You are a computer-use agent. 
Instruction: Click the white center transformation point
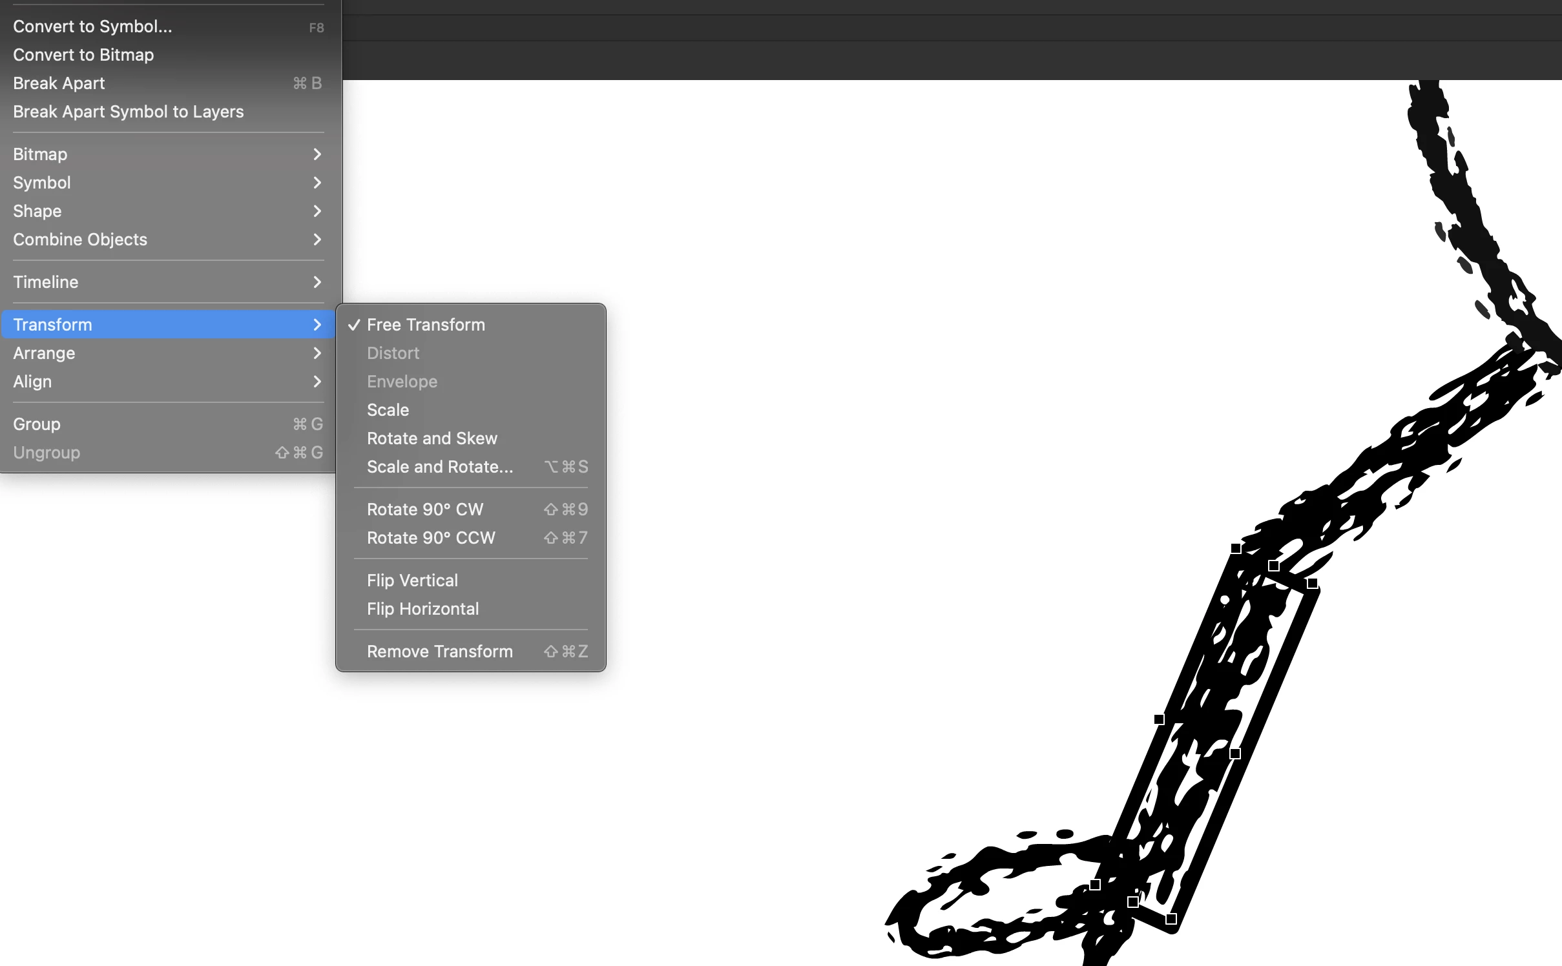coord(1224,600)
